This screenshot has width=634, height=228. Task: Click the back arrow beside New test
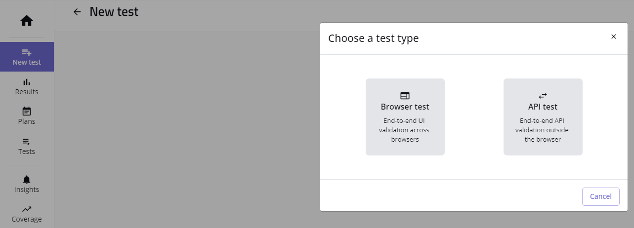click(77, 12)
